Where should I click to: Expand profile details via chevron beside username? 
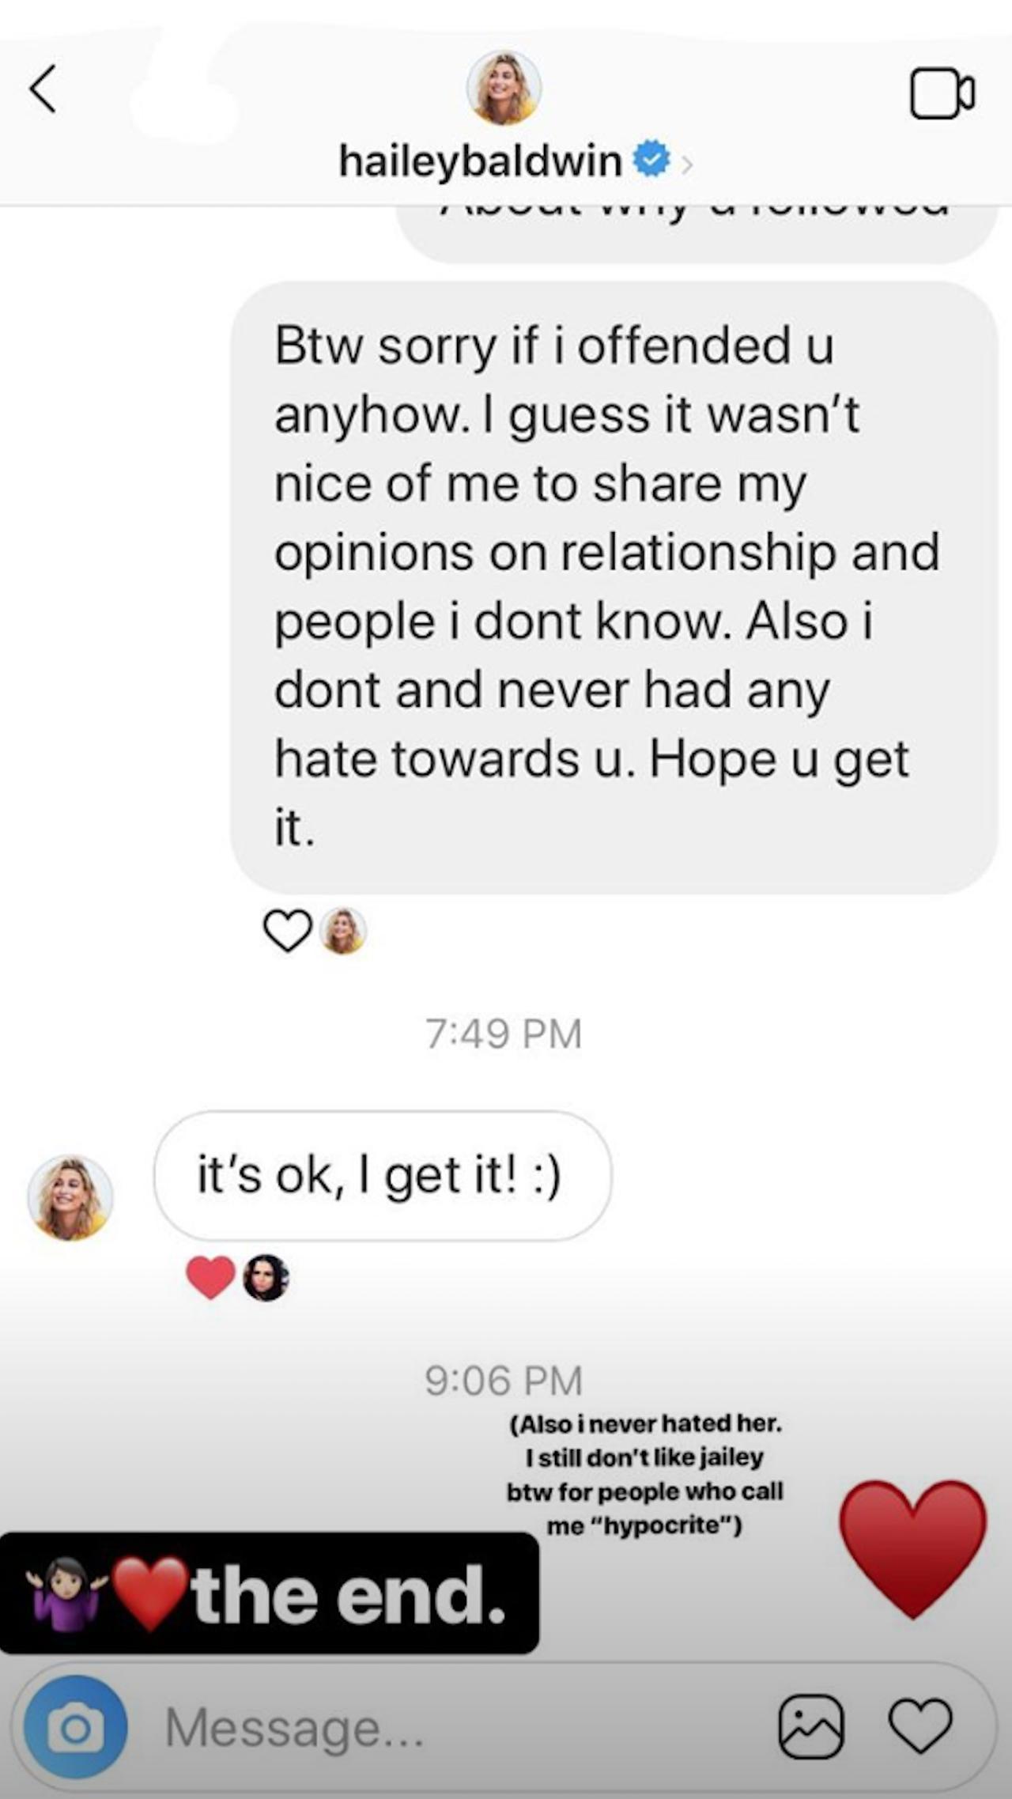point(686,164)
